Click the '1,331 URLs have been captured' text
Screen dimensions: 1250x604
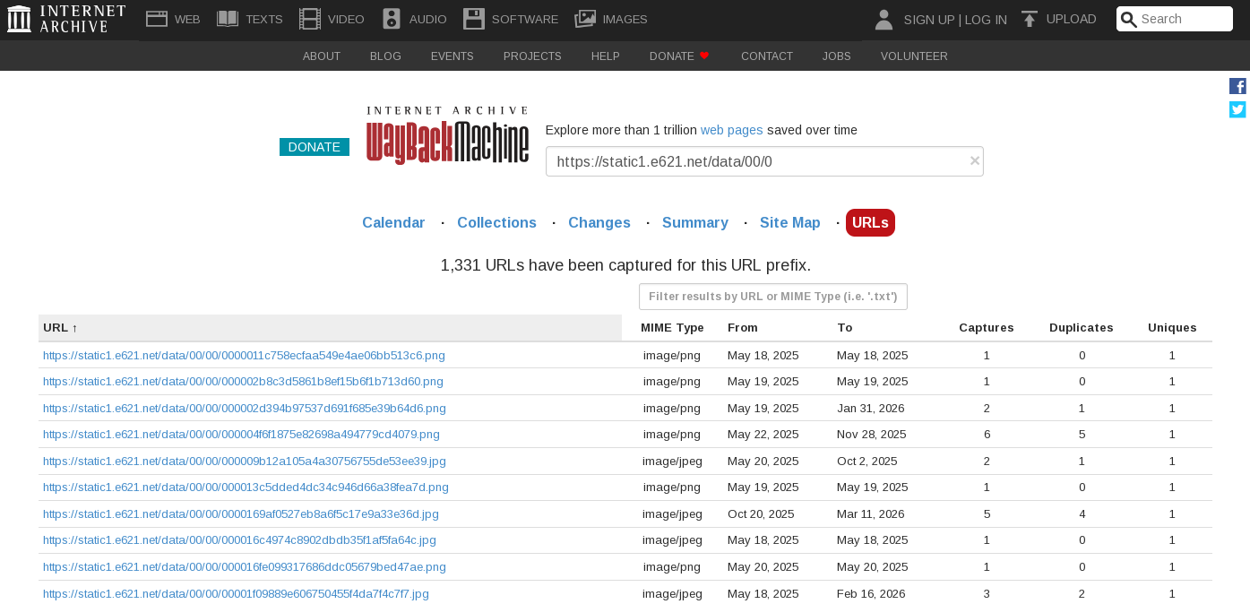tap(625, 265)
